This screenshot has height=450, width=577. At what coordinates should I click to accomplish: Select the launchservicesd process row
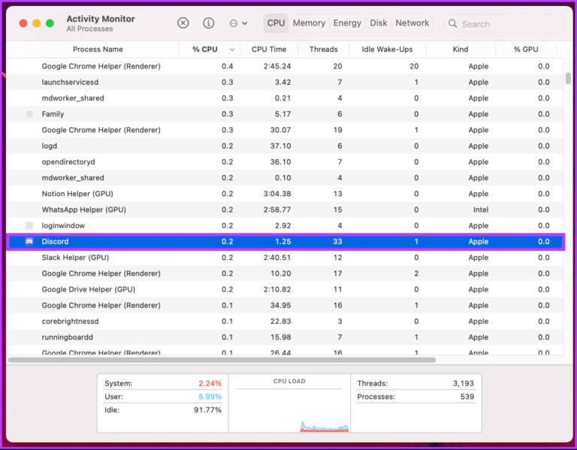285,82
